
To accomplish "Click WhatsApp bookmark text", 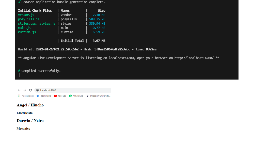I will click(78, 96).
